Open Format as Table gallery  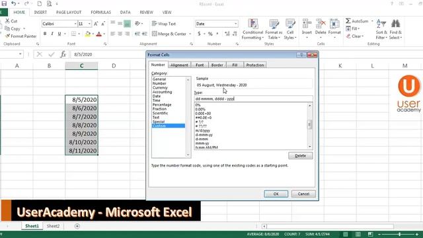click(x=274, y=29)
